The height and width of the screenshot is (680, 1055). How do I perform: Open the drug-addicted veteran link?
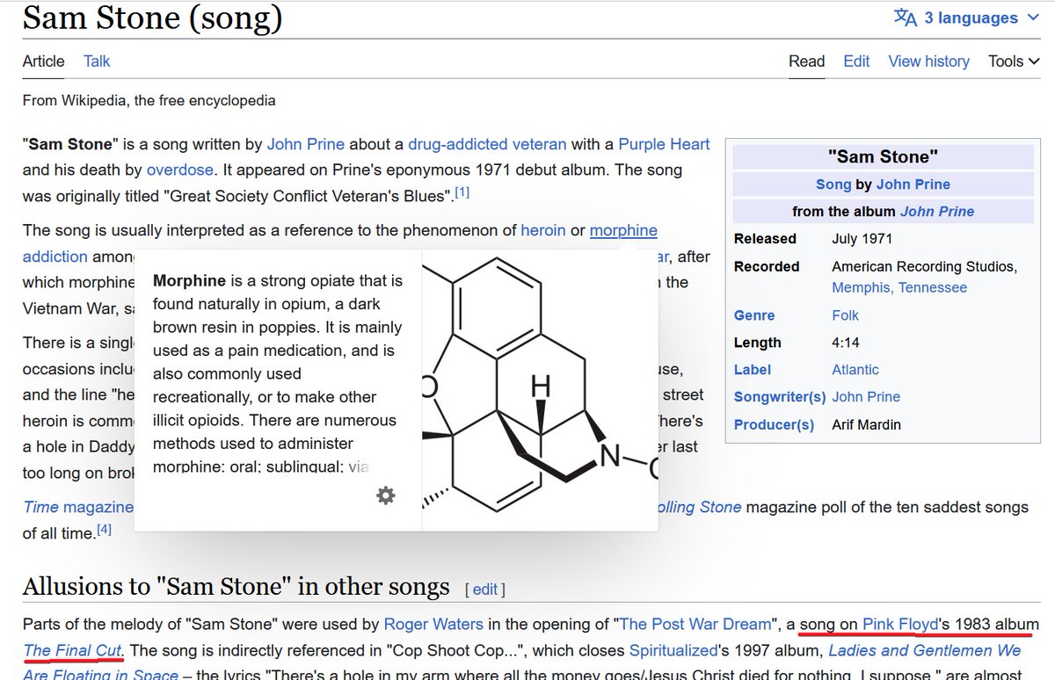point(488,144)
